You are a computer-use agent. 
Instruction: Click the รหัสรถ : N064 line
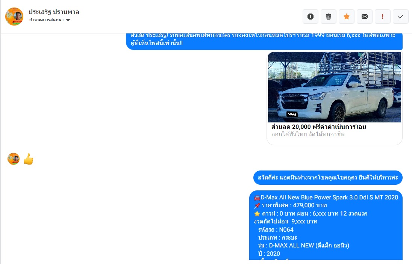pos(276,229)
